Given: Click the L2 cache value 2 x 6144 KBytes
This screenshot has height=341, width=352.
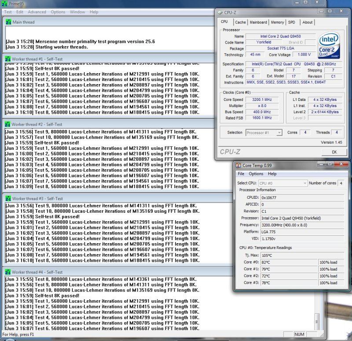Looking at the screenshot, I should pos(325,112).
